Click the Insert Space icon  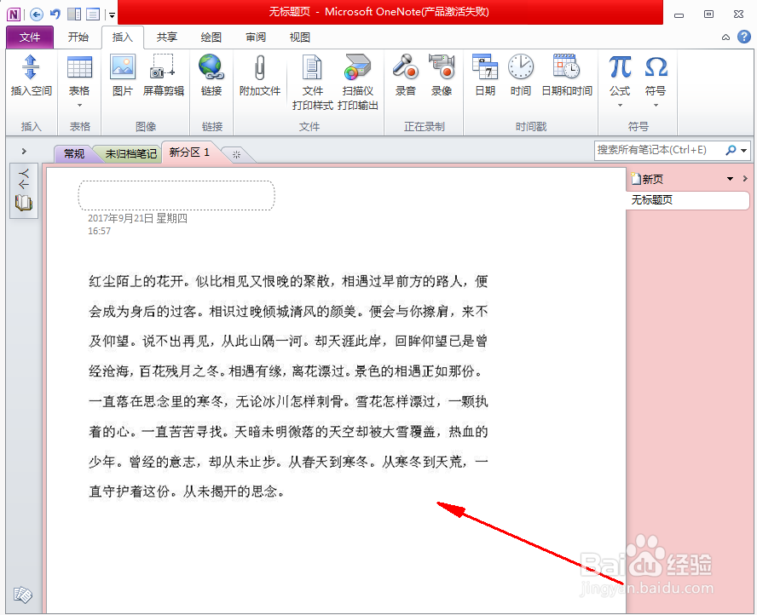(x=31, y=67)
